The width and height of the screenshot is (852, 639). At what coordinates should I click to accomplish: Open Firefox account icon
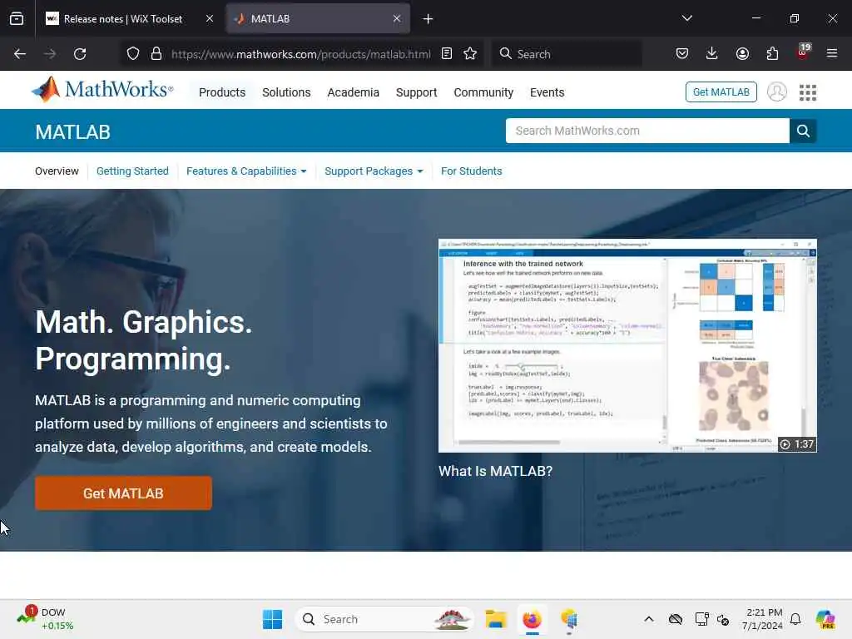[x=742, y=54]
